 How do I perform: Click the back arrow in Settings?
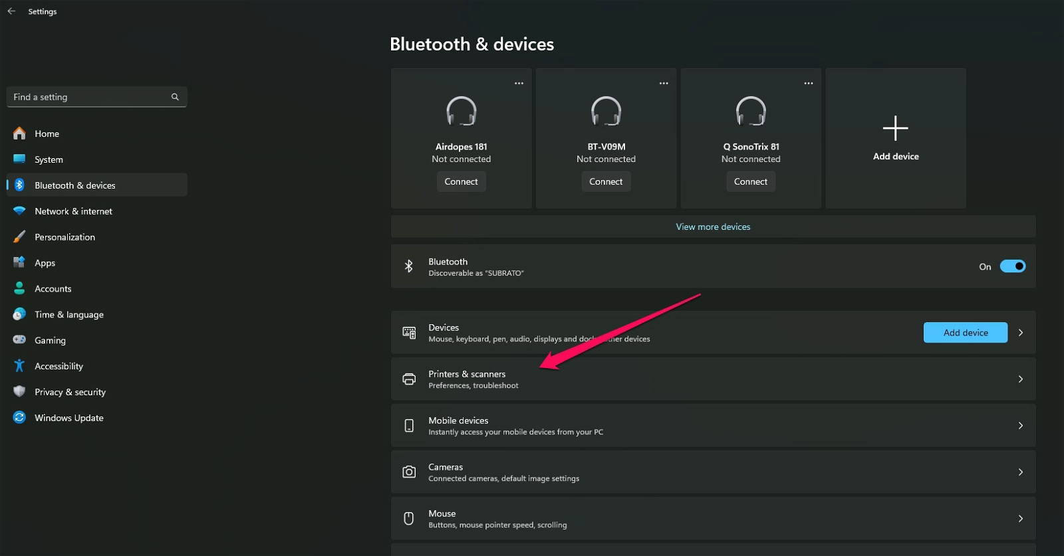11,11
